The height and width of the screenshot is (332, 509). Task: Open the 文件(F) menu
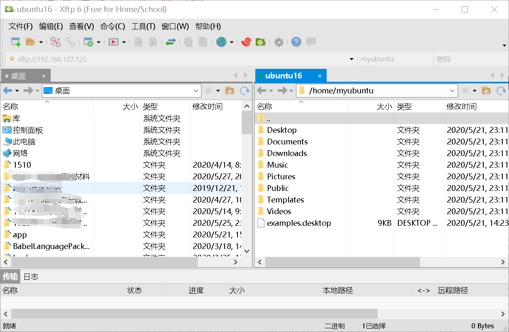[21, 27]
